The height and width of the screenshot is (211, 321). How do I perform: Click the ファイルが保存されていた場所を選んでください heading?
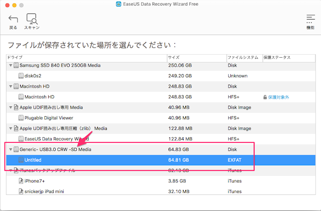(x=92, y=45)
